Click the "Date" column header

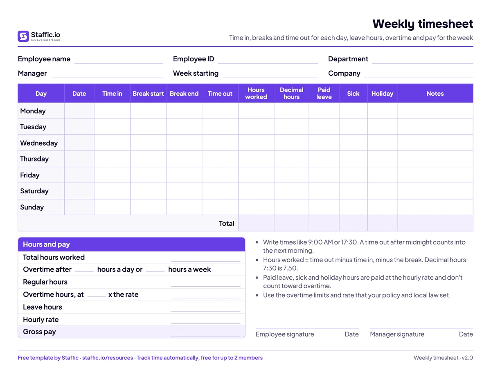click(79, 94)
